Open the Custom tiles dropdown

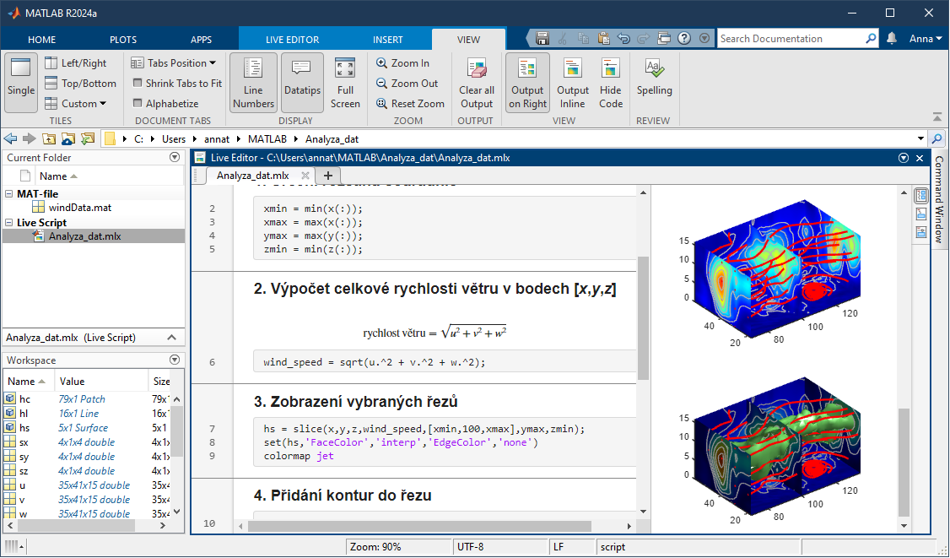pos(76,104)
